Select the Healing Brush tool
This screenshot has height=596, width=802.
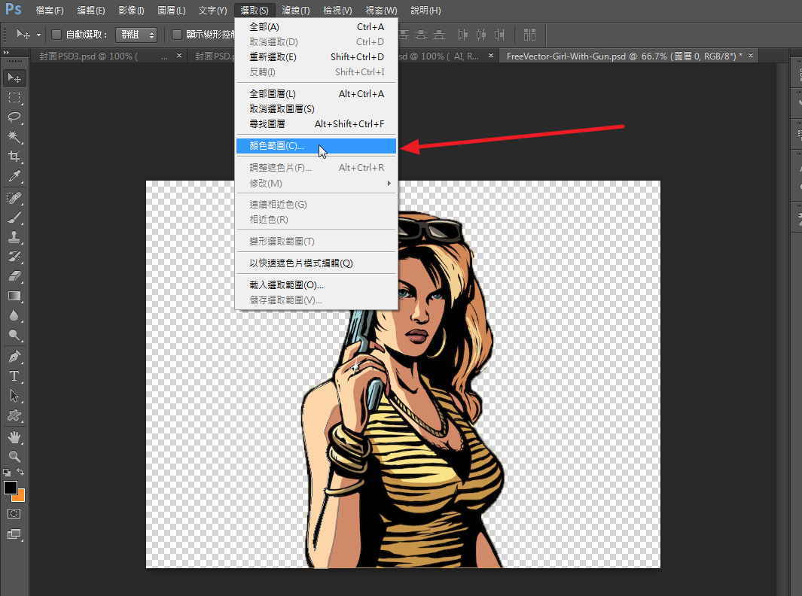click(x=14, y=198)
